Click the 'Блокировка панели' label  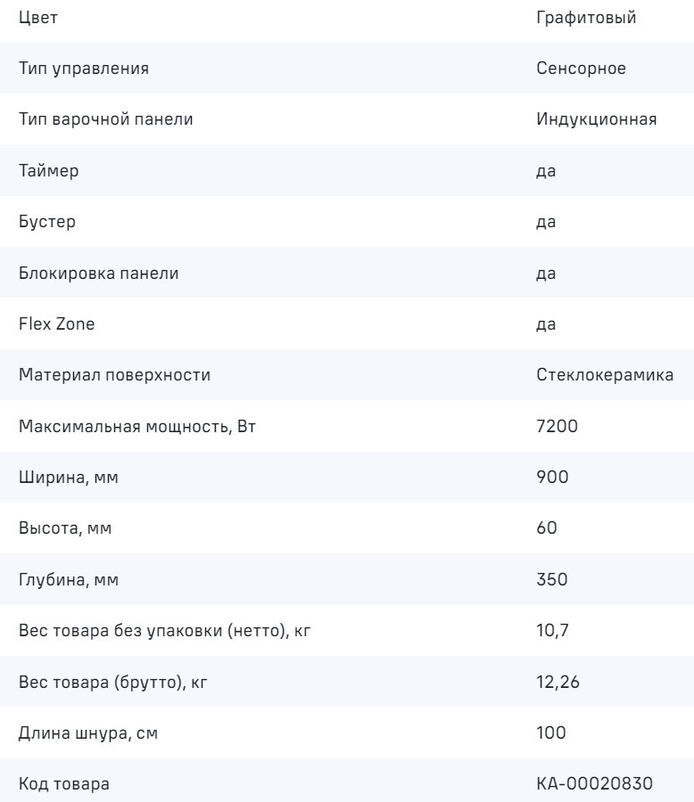(x=98, y=274)
